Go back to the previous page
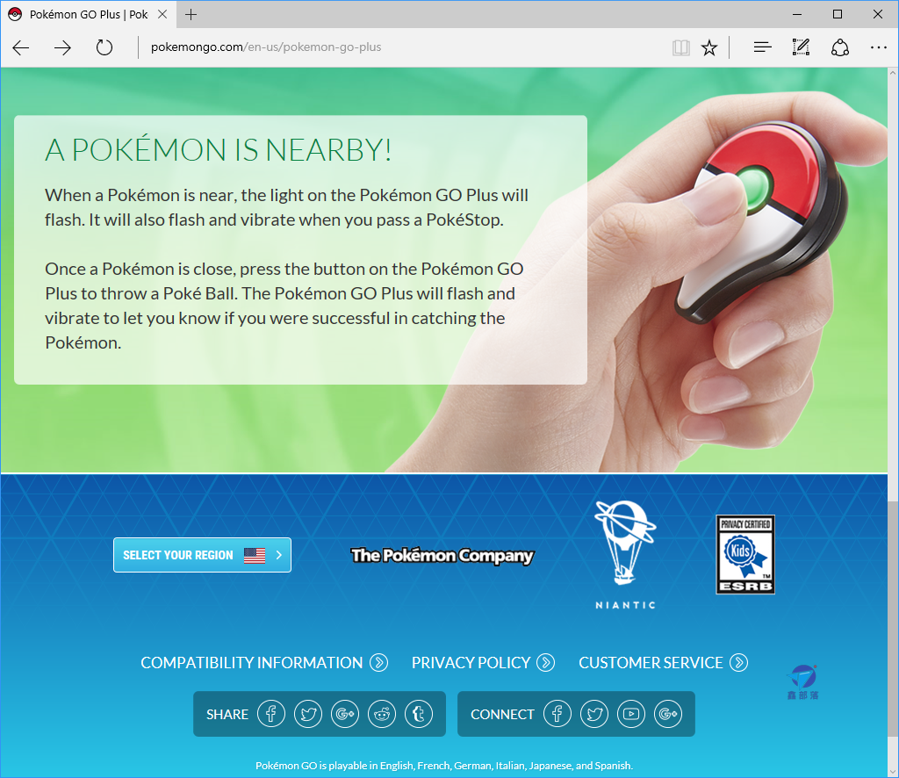 21,47
